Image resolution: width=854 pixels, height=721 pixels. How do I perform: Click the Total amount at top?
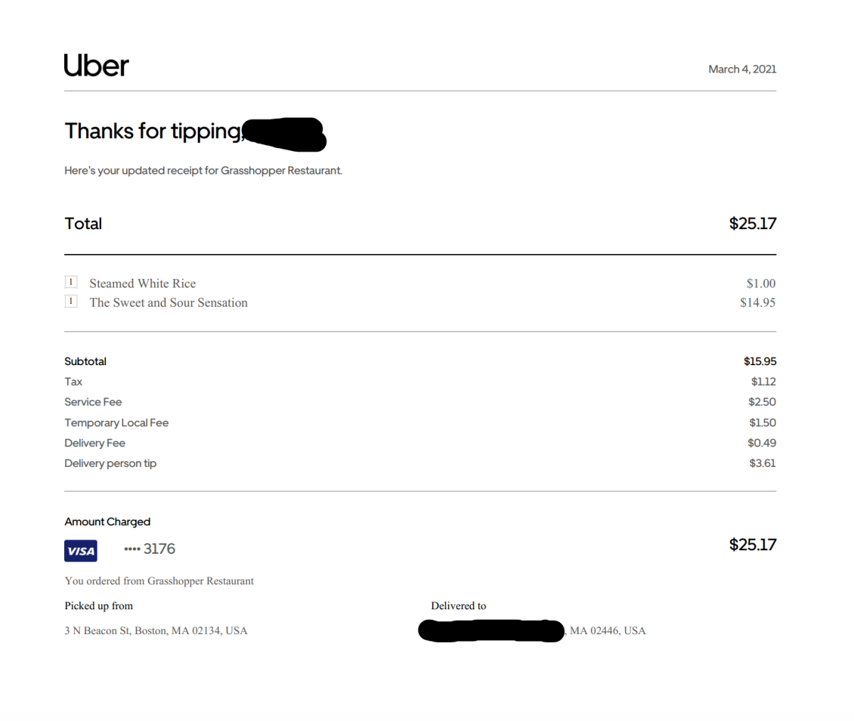pyautogui.click(x=752, y=223)
